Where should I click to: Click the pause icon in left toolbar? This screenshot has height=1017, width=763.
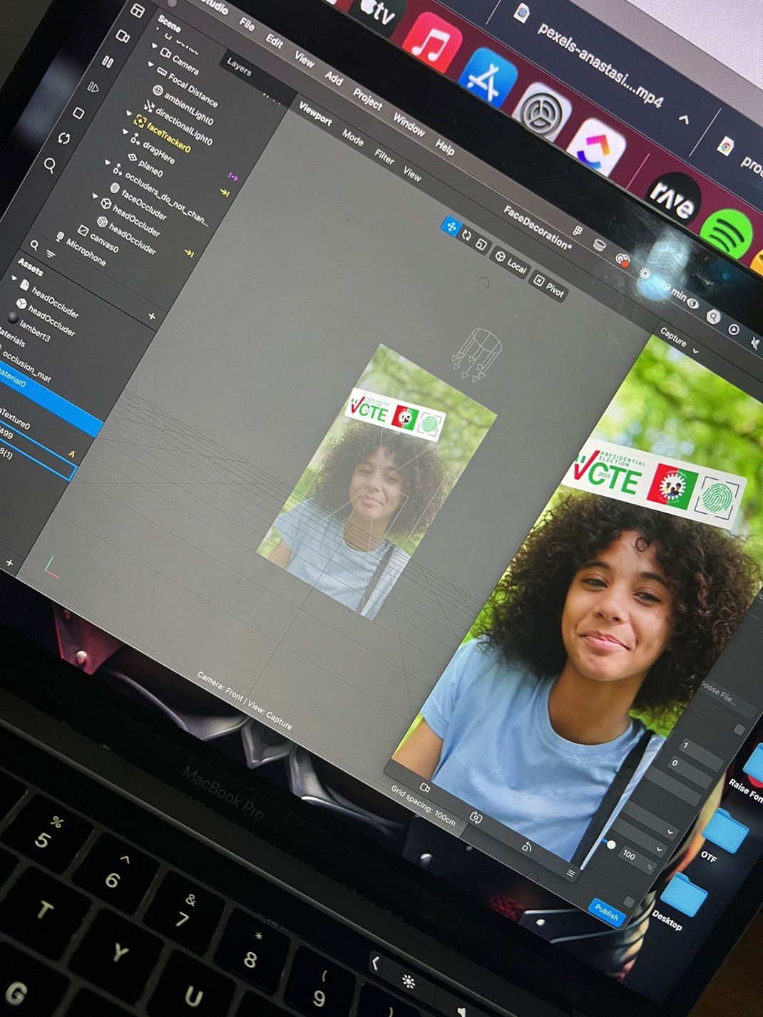click(x=108, y=61)
